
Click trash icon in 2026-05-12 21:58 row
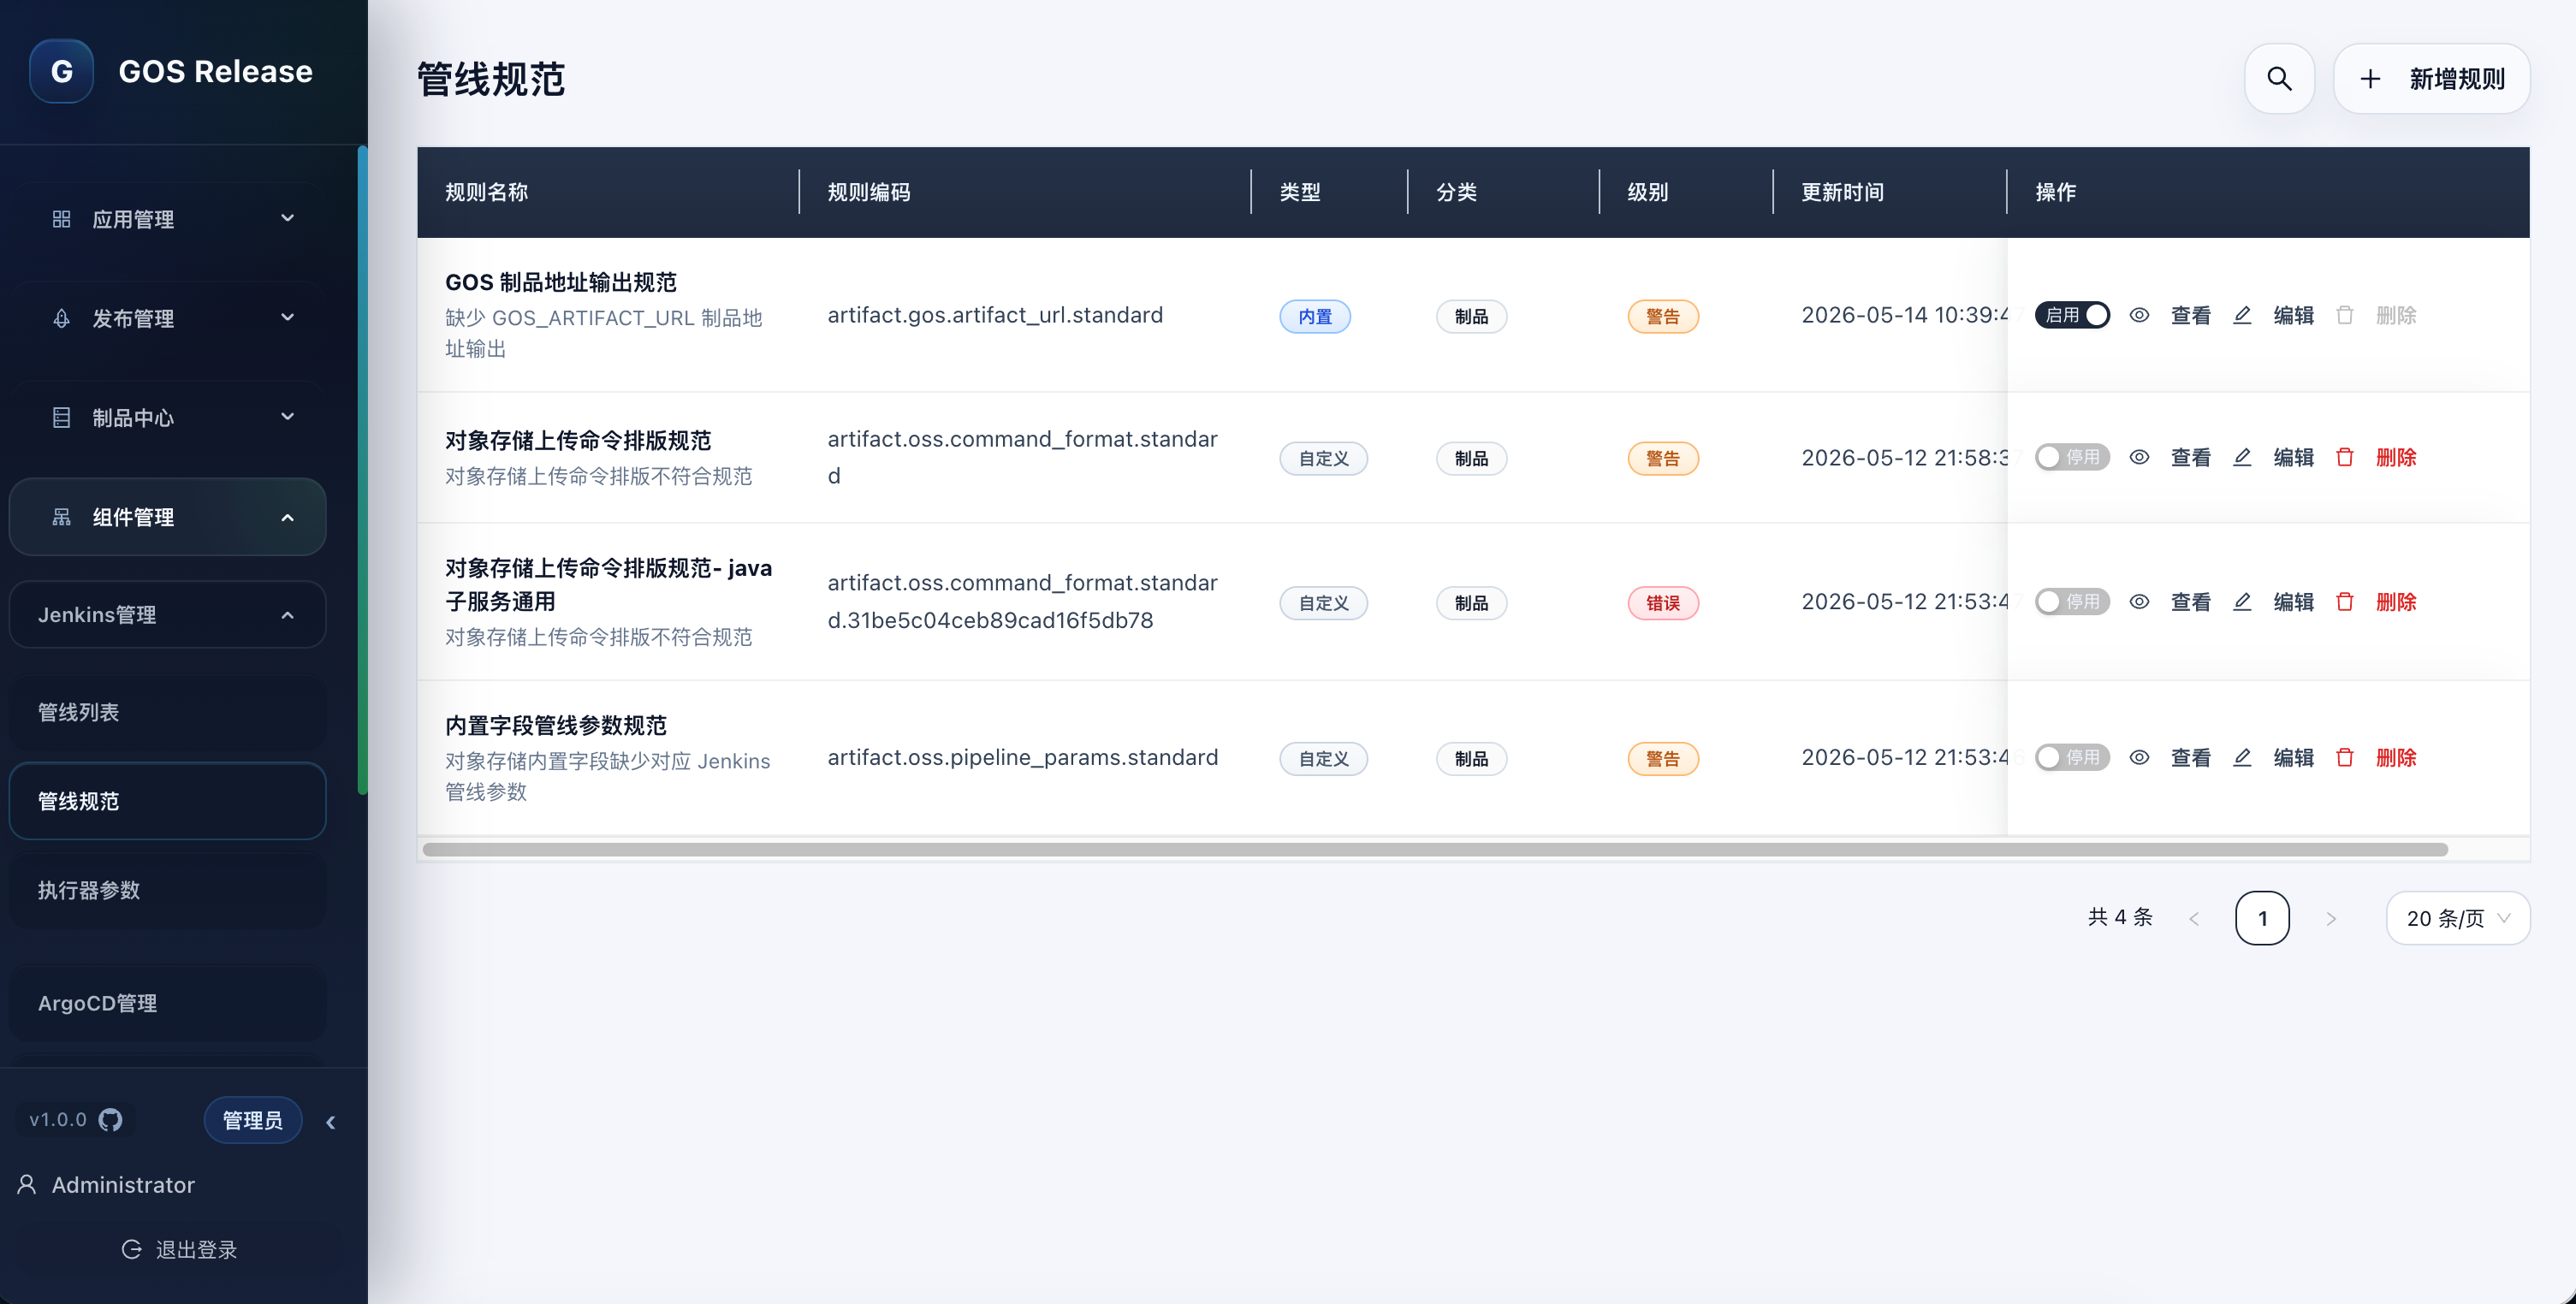(x=2345, y=457)
